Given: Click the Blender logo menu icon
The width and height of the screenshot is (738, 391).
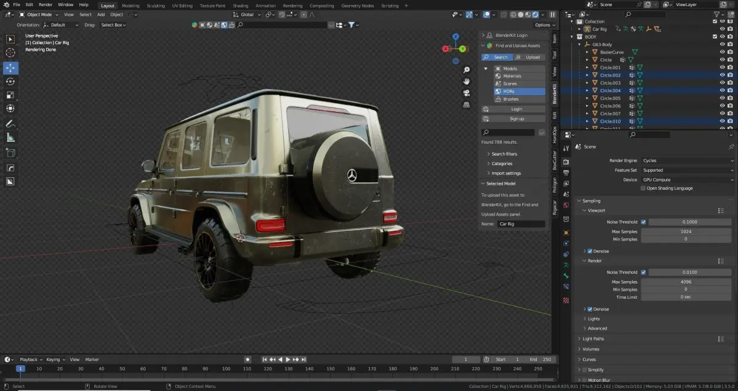Looking at the screenshot, I should pyautogui.click(x=7, y=4).
